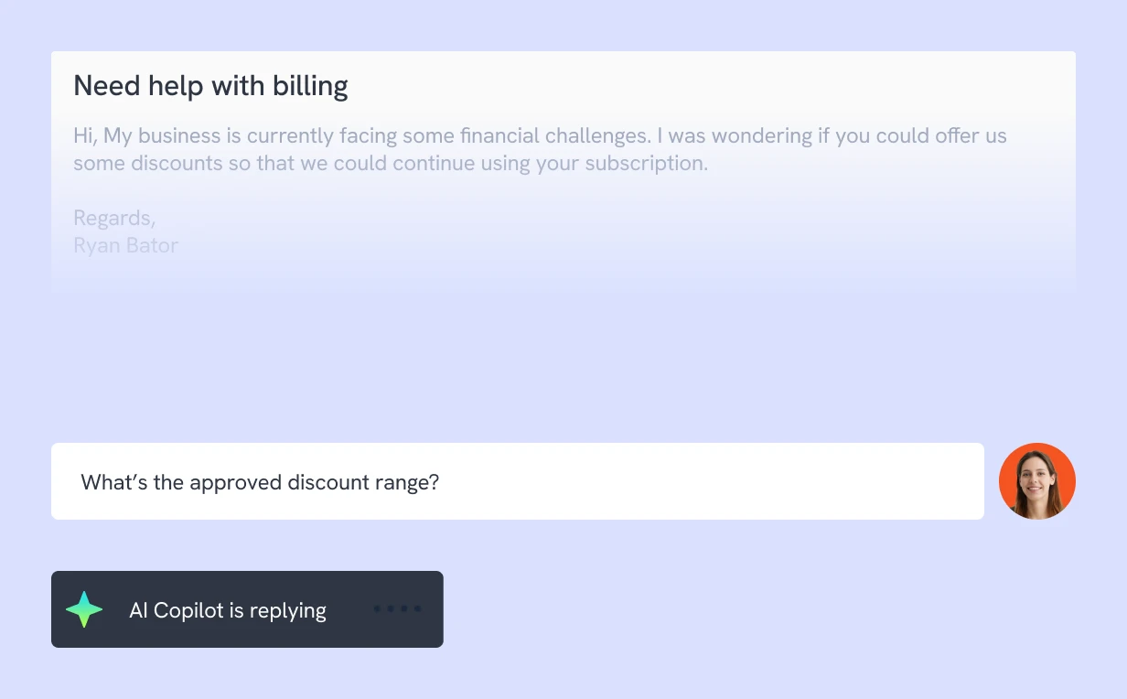
Task: Click the 'Regards,' closing line
Action: (x=114, y=218)
